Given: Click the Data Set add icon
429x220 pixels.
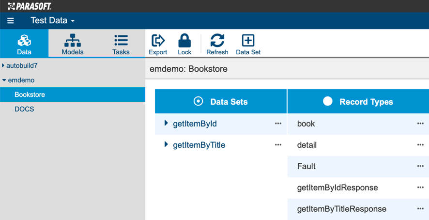Looking at the screenshot, I should click(x=248, y=45).
